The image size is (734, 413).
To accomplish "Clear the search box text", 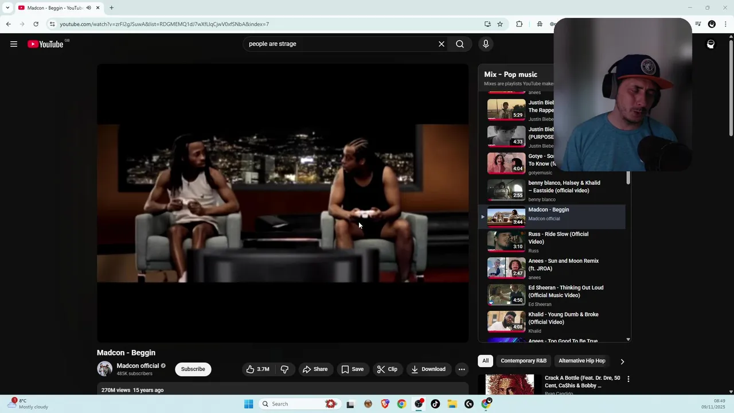I will 442,44.
